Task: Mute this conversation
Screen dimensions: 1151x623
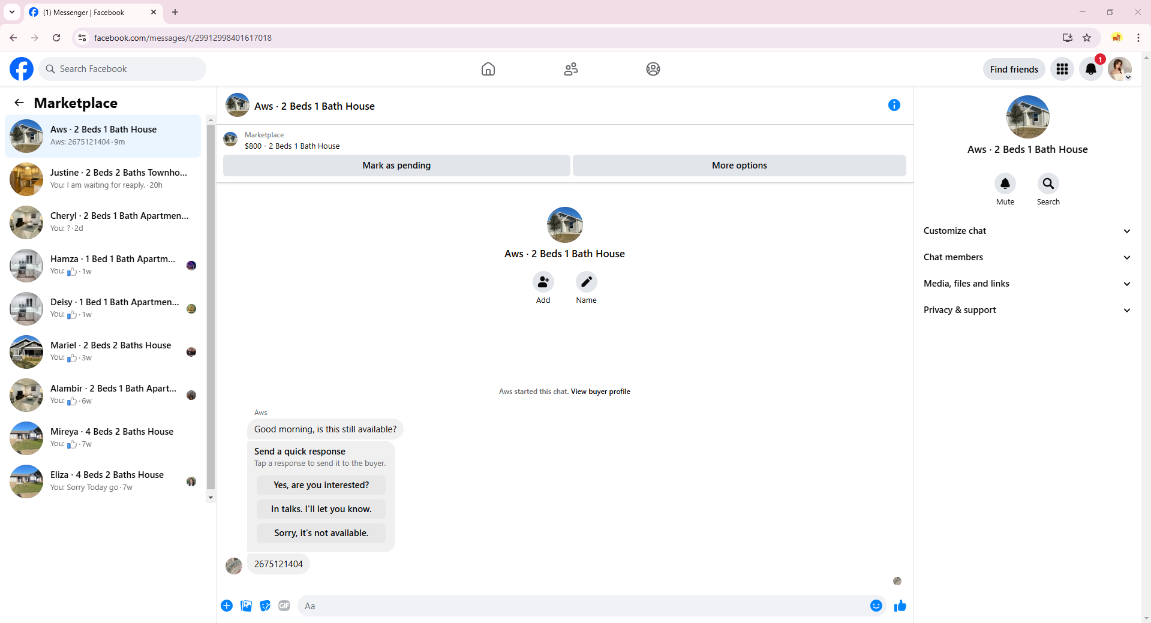Action: [1005, 183]
